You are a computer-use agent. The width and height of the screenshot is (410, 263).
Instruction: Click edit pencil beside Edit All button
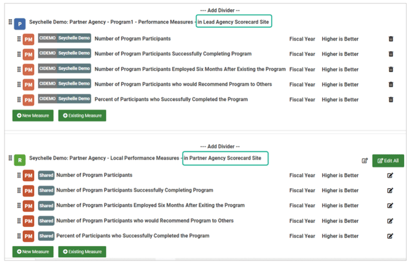tap(365, 161)
